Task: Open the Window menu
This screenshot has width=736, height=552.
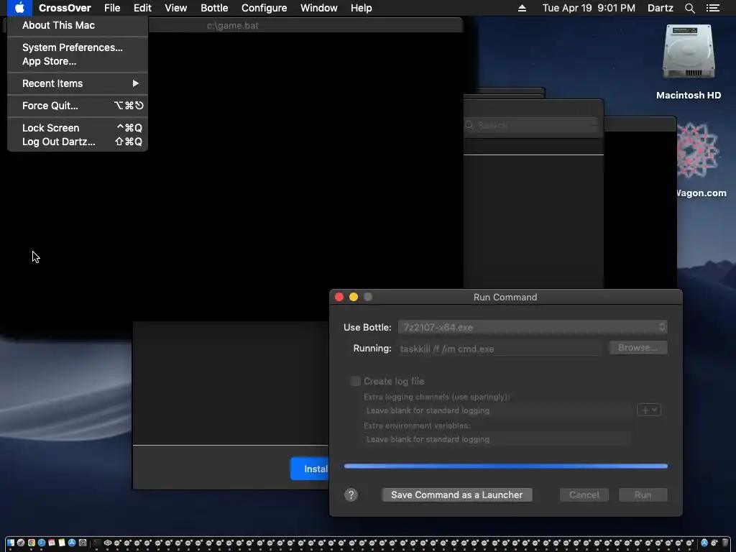Action: click(318, 8)
